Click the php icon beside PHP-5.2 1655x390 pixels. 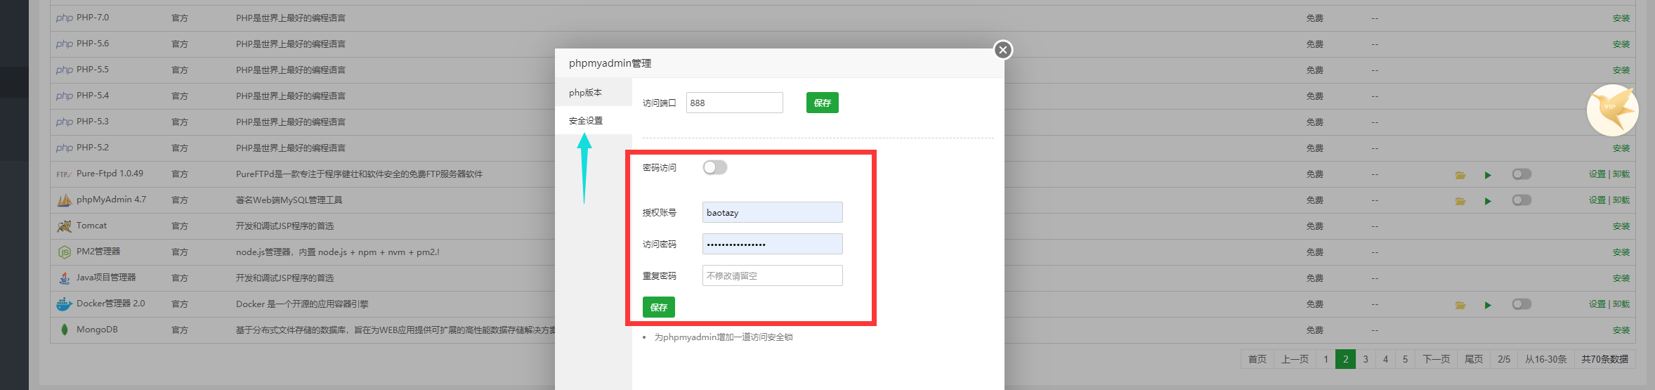pos(64,148)
